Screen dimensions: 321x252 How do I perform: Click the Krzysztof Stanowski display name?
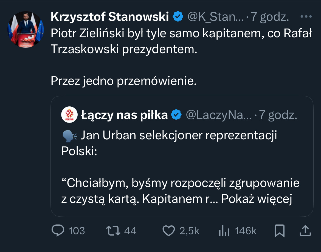[109, 17]
